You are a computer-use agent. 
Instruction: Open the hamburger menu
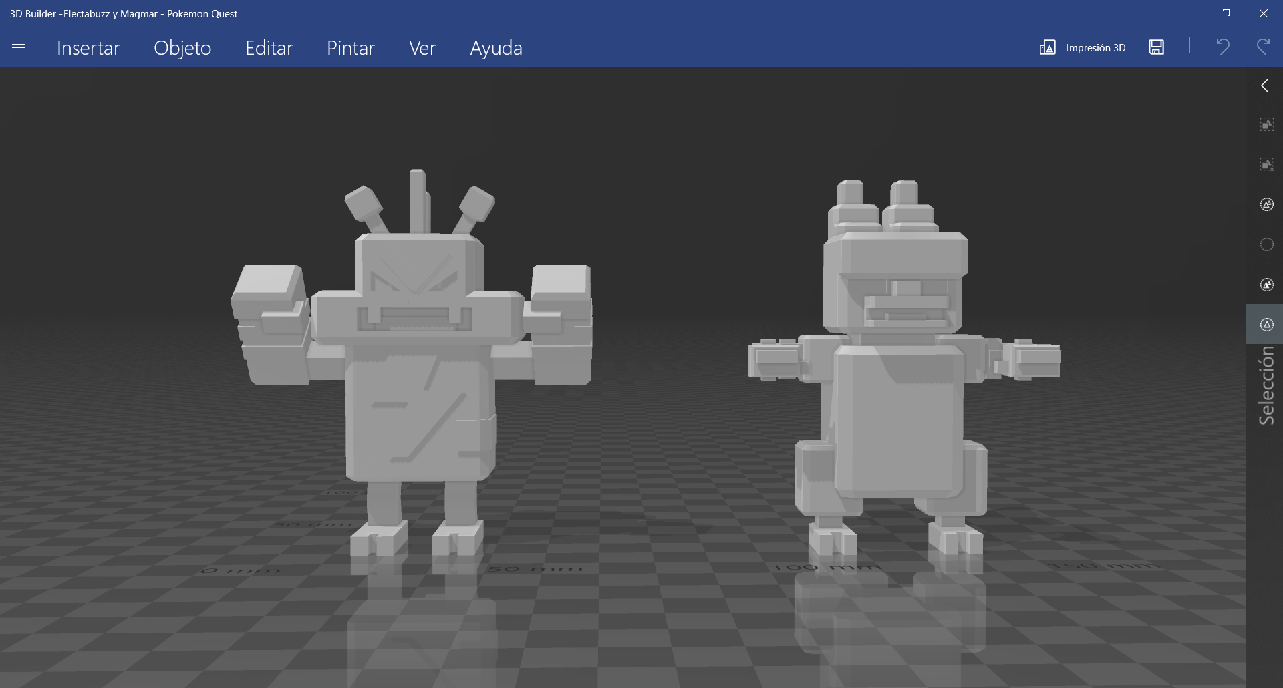point(19,48)
